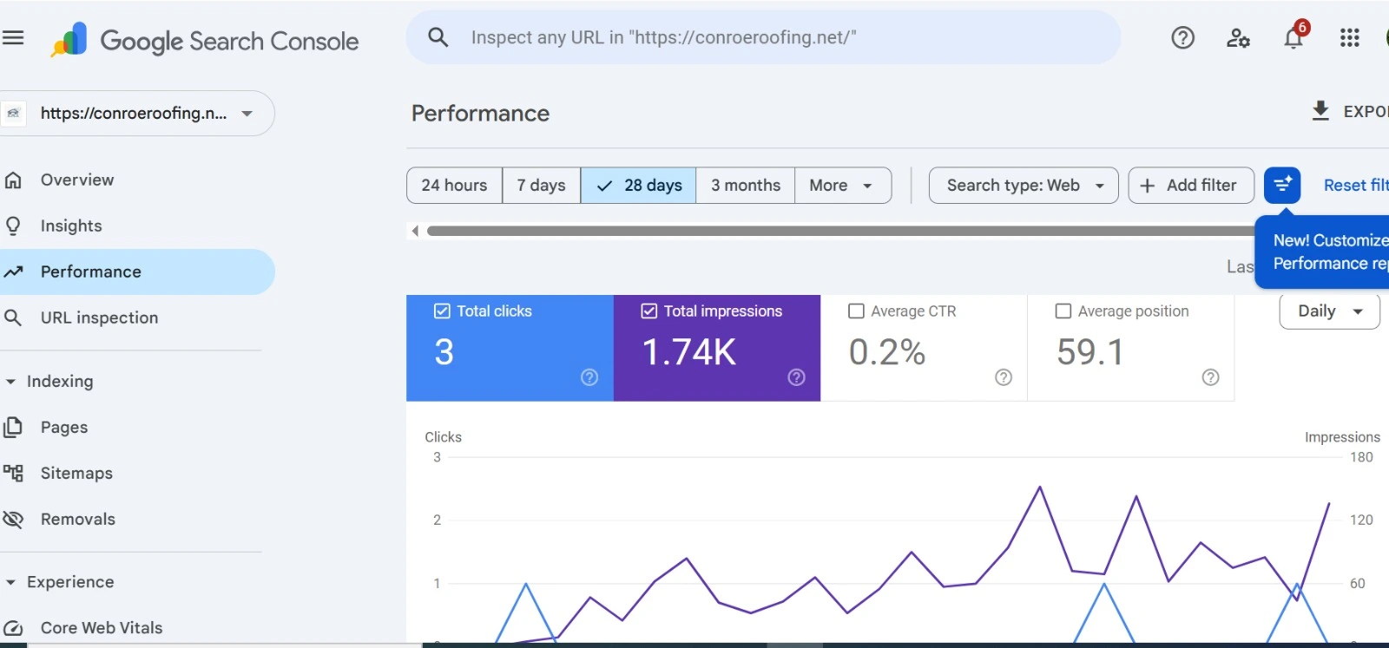Click the Total impressions value 1.74K

tap(689, 352)
